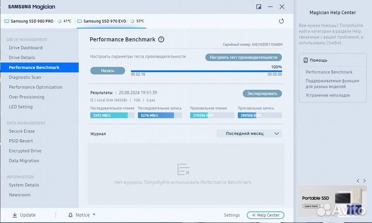This screenshot has width=372, height=223.
Task: Click Настроить тест производительности button
Action: point(243,57)
